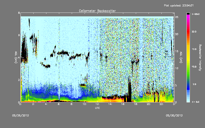Click the '<= 0.0' colorbar minimum label
This screenshot has height=128, width=205.
click(196, 102)
